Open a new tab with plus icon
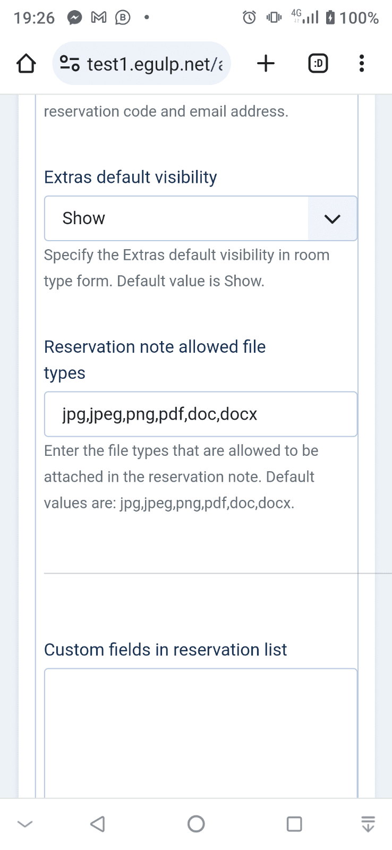Image resolution: width=392 pixels, height=850 pixels. [266, 64]
